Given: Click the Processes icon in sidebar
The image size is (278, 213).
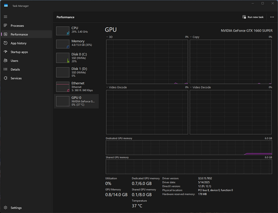Looking at the screenshot, I should 6,26.
